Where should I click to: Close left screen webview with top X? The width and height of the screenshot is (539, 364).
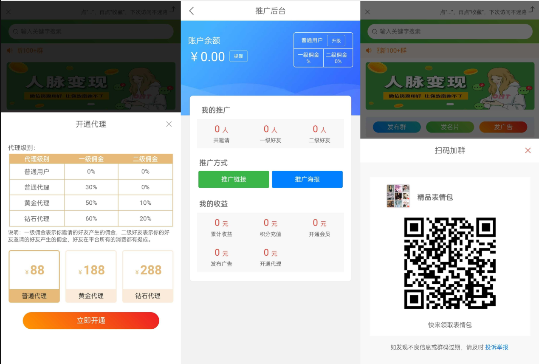tap(8, 12)
